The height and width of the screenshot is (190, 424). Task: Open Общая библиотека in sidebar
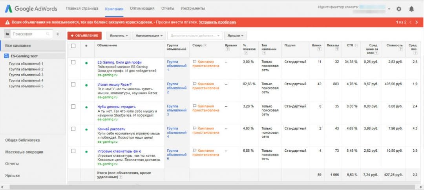click(x=22, y=140)
